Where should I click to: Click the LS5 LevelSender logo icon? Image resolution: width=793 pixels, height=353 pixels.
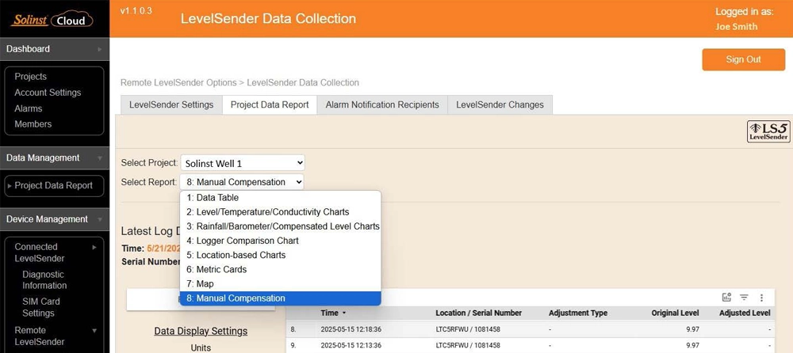click(768, 131)
